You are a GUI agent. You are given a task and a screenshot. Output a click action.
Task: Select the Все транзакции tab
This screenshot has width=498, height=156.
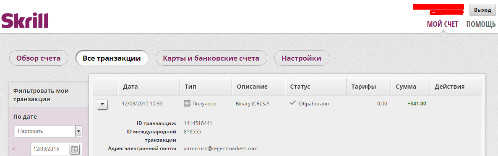click(x=112, y=58)
